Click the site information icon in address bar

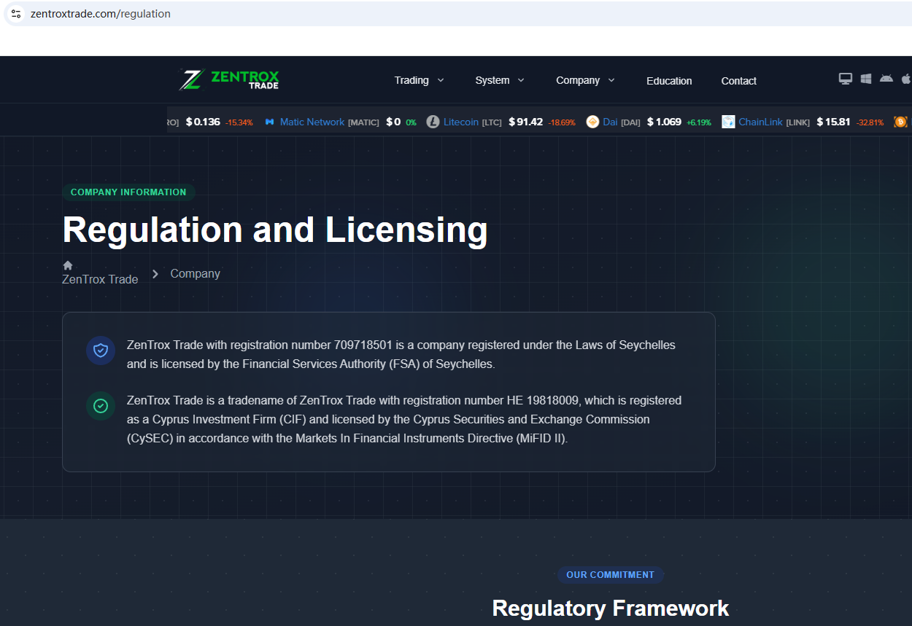click(x=16, y=14)
